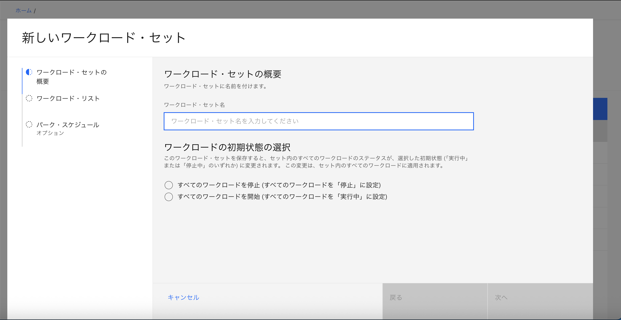Click the ワークロード・セット名 field label
The height and width of the screenshot is (320, 621).
(194, 105)
